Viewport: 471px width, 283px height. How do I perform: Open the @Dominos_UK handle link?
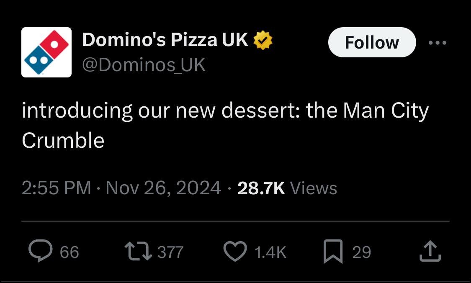pyautogui.click(x=144, y=64)
